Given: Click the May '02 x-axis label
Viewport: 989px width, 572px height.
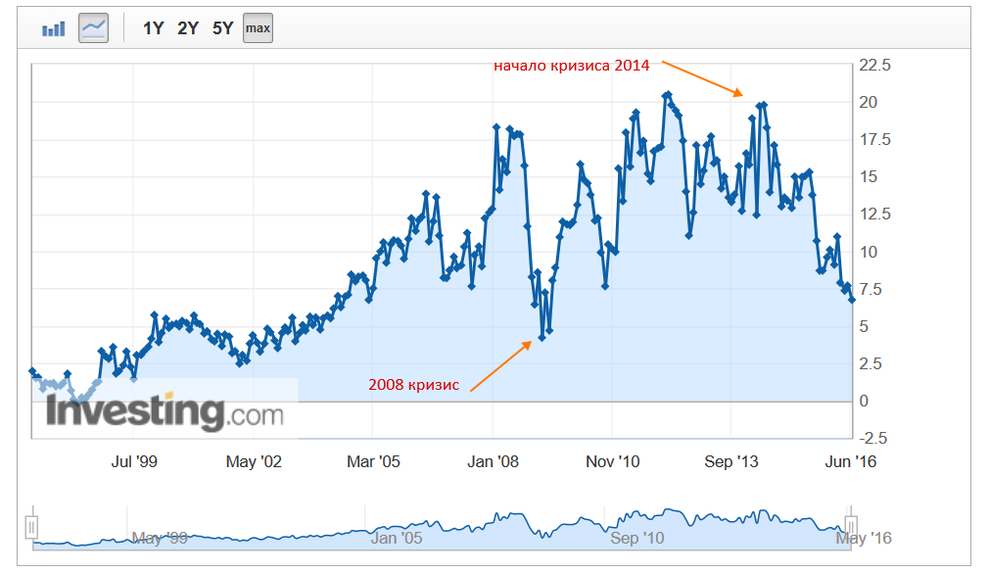Looking at the screenshot, I should tap(254, 461).
